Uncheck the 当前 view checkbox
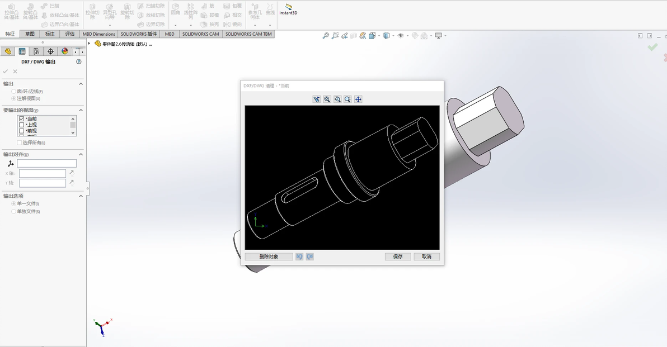 click(22, 119)
